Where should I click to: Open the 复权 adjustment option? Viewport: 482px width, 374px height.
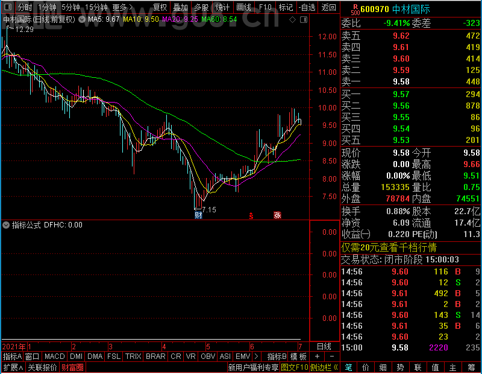160,7
